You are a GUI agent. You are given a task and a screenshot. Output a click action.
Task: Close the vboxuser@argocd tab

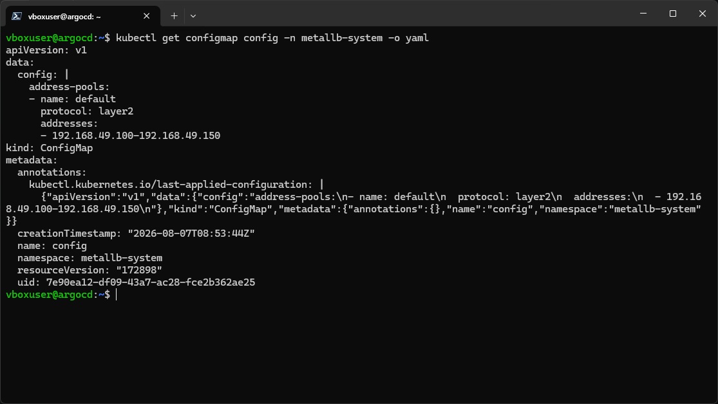[147, 16]
